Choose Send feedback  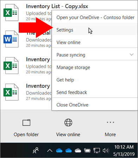pyautogui.click(x=95, y=92)
